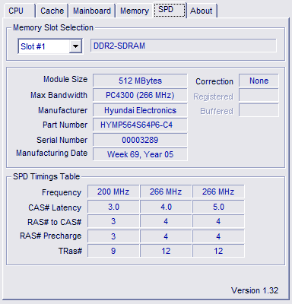Click the Max Bandwidth label

59,95
